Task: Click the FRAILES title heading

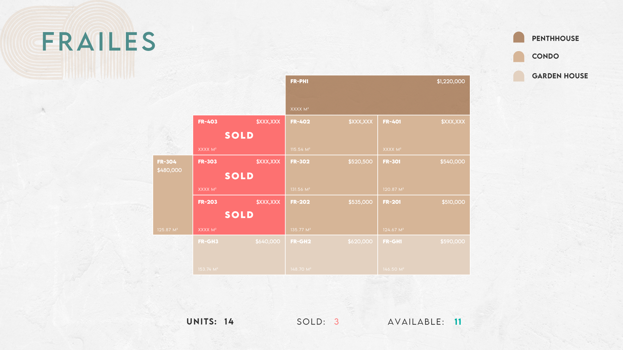Action: click(99, 41)
